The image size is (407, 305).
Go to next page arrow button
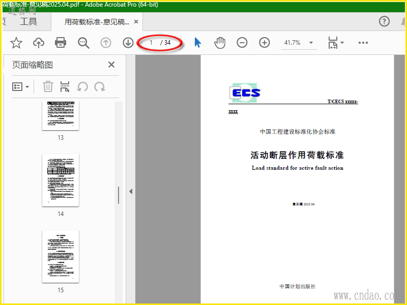128,43
